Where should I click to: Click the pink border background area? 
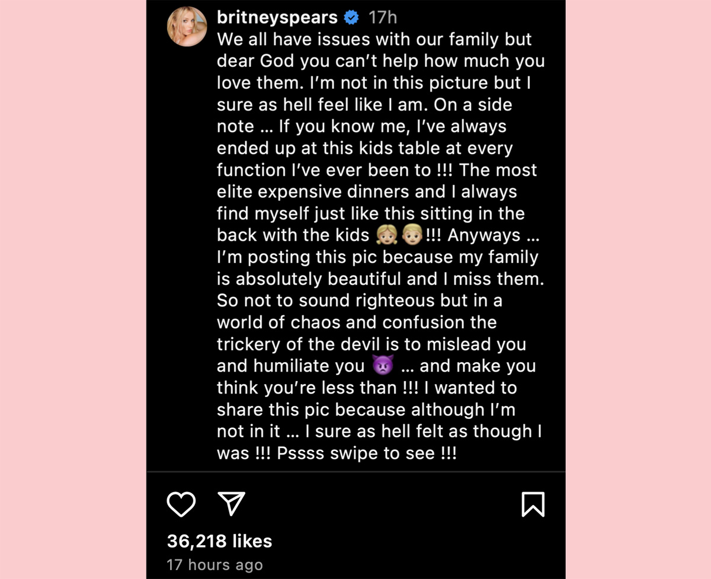point(71,289)
